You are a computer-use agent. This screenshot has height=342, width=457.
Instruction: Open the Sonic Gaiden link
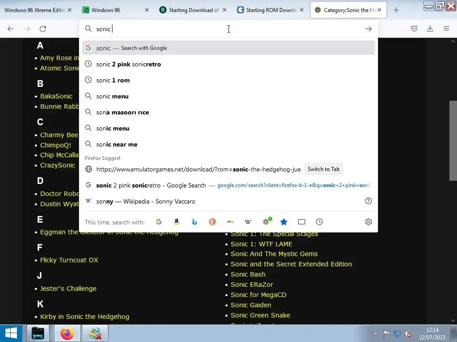(251, 305)
